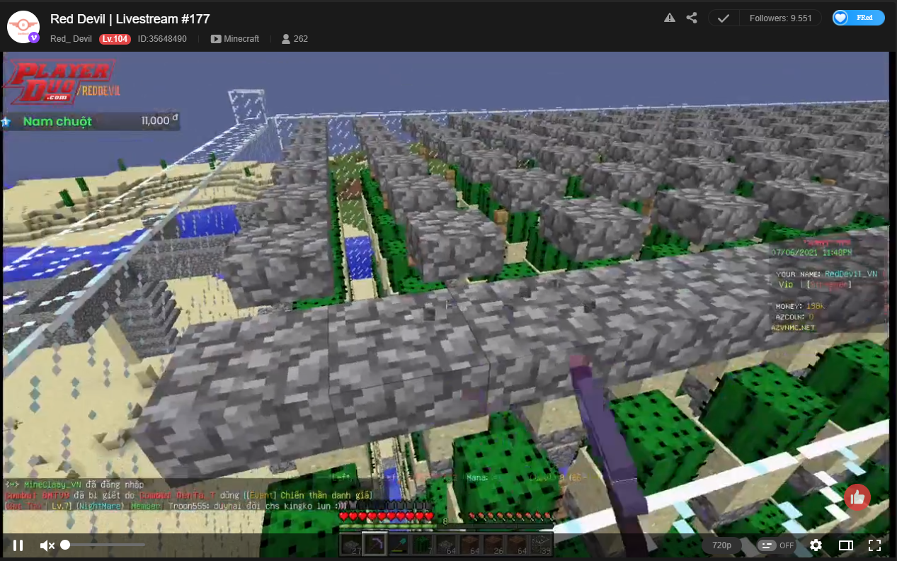Like the stream with thumbs-up button
Screen dimensions: 897x561
coord(857,498)
